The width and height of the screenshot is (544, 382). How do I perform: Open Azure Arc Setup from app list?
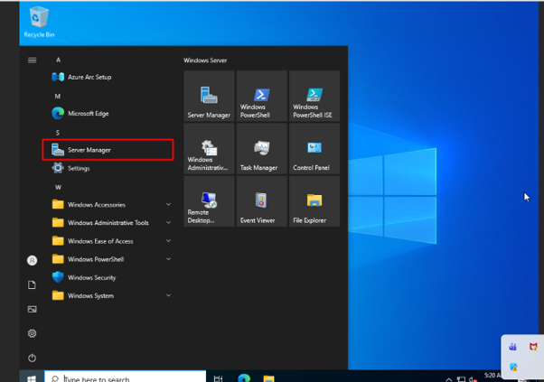[x=108, y=77]
